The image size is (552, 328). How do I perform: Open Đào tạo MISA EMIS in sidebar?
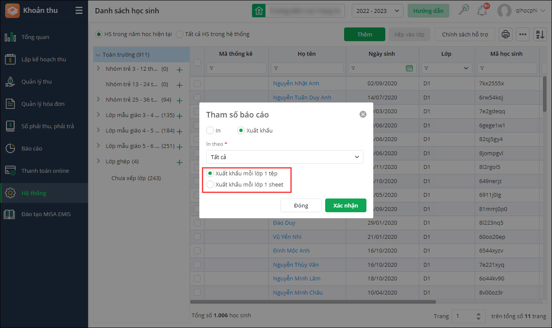[x=44, y=214]
